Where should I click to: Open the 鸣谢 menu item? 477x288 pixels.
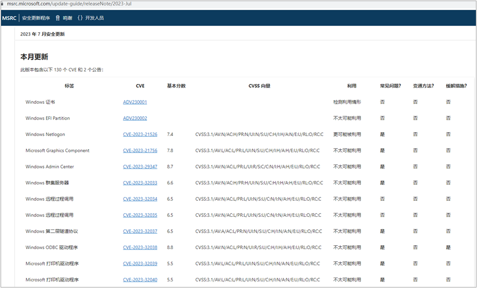tap(68, 18)
